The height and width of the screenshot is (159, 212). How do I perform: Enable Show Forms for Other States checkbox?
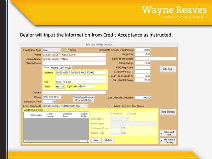110,106
